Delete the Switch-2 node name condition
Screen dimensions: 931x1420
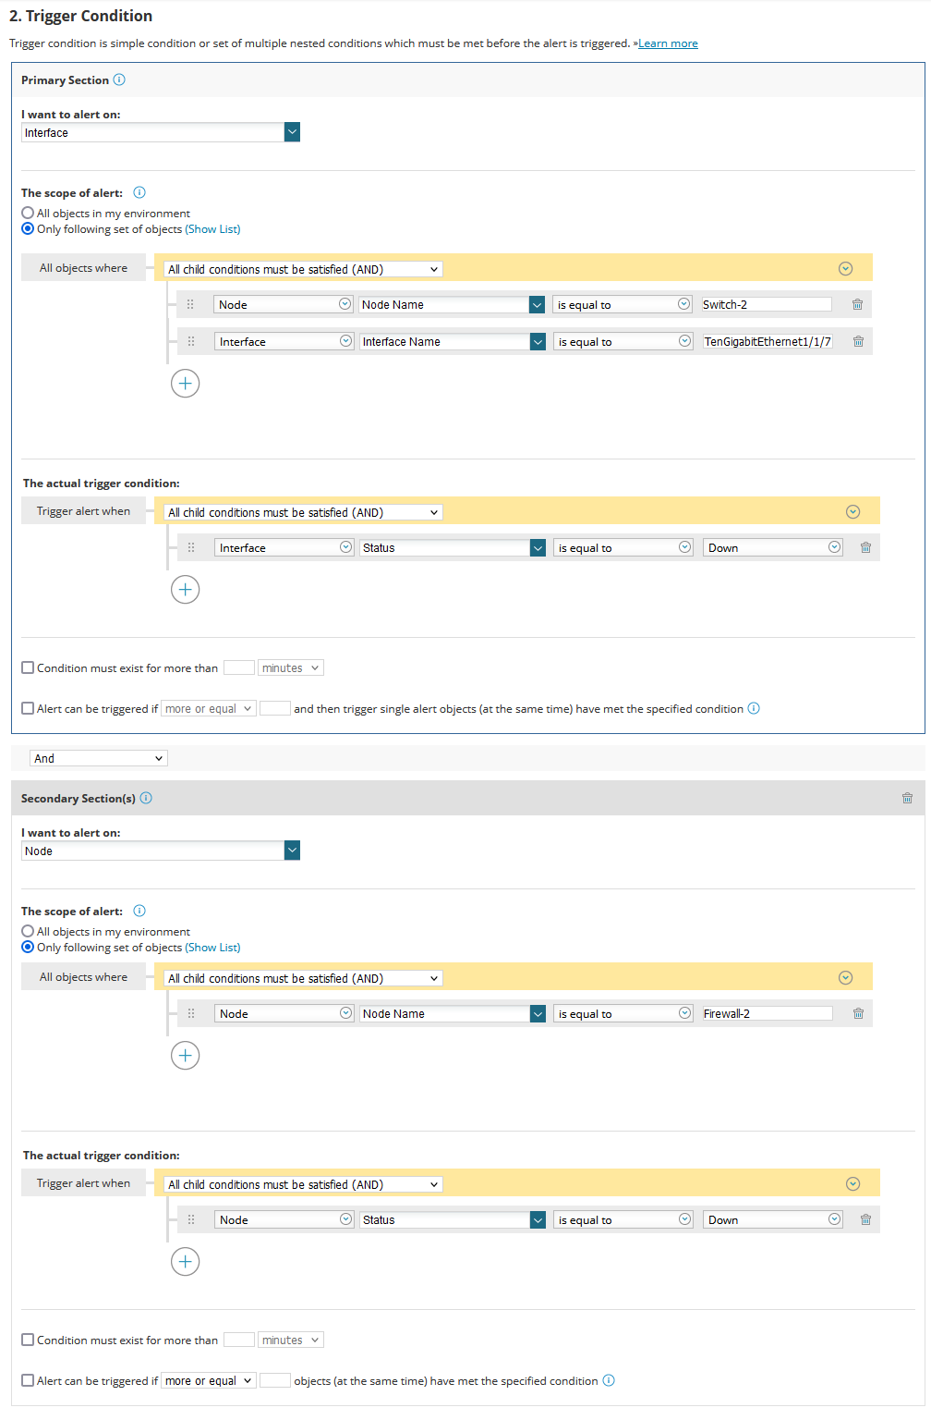pyautogui.click(x=857, y=305)
